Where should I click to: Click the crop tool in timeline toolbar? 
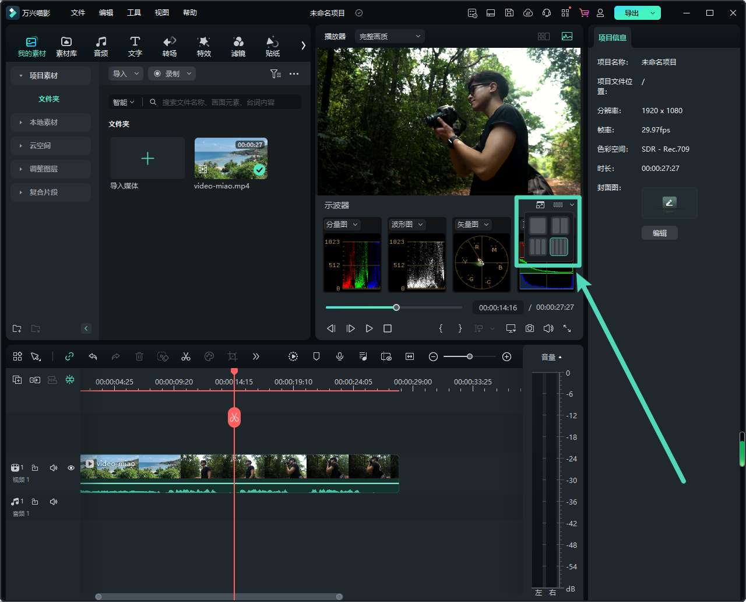click(233, 356)
